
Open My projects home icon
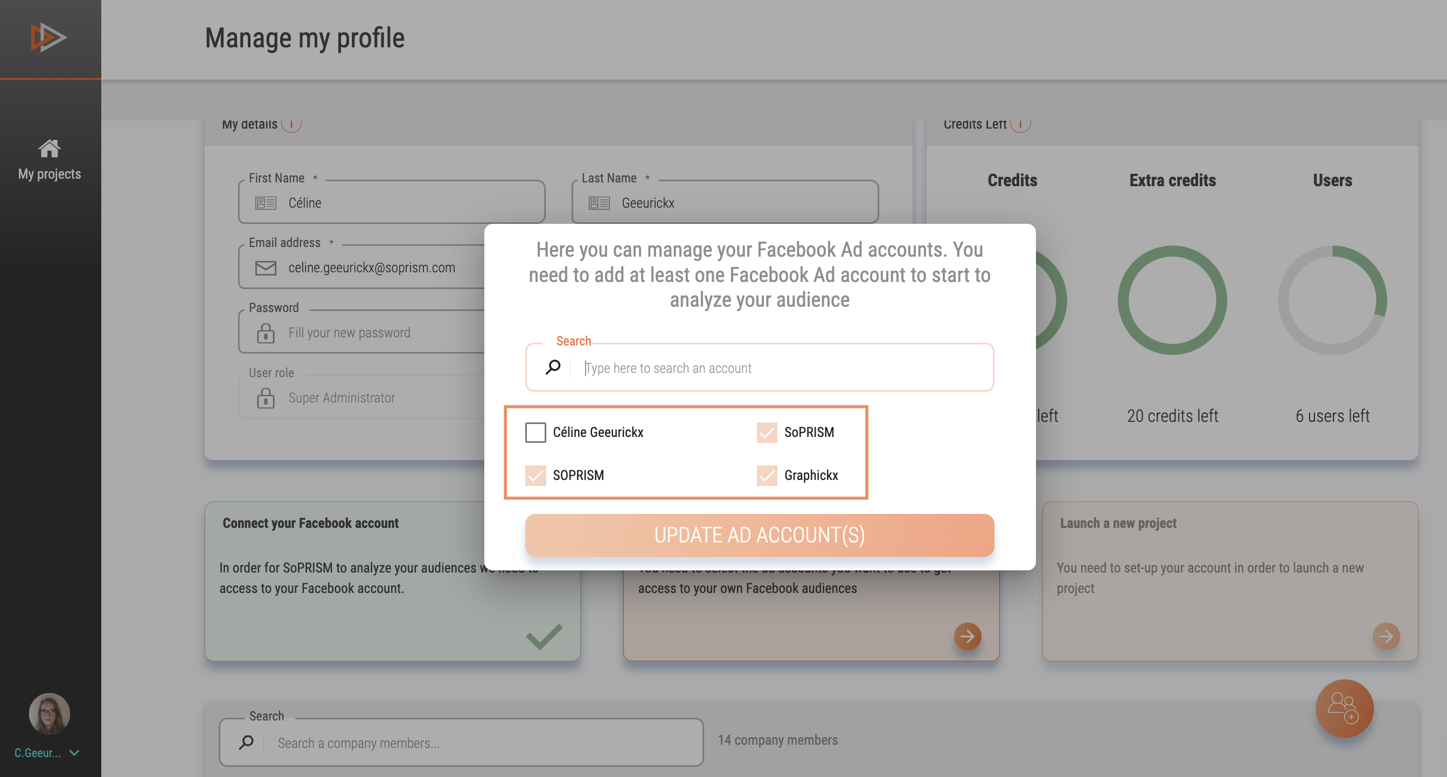pos(50,149)
